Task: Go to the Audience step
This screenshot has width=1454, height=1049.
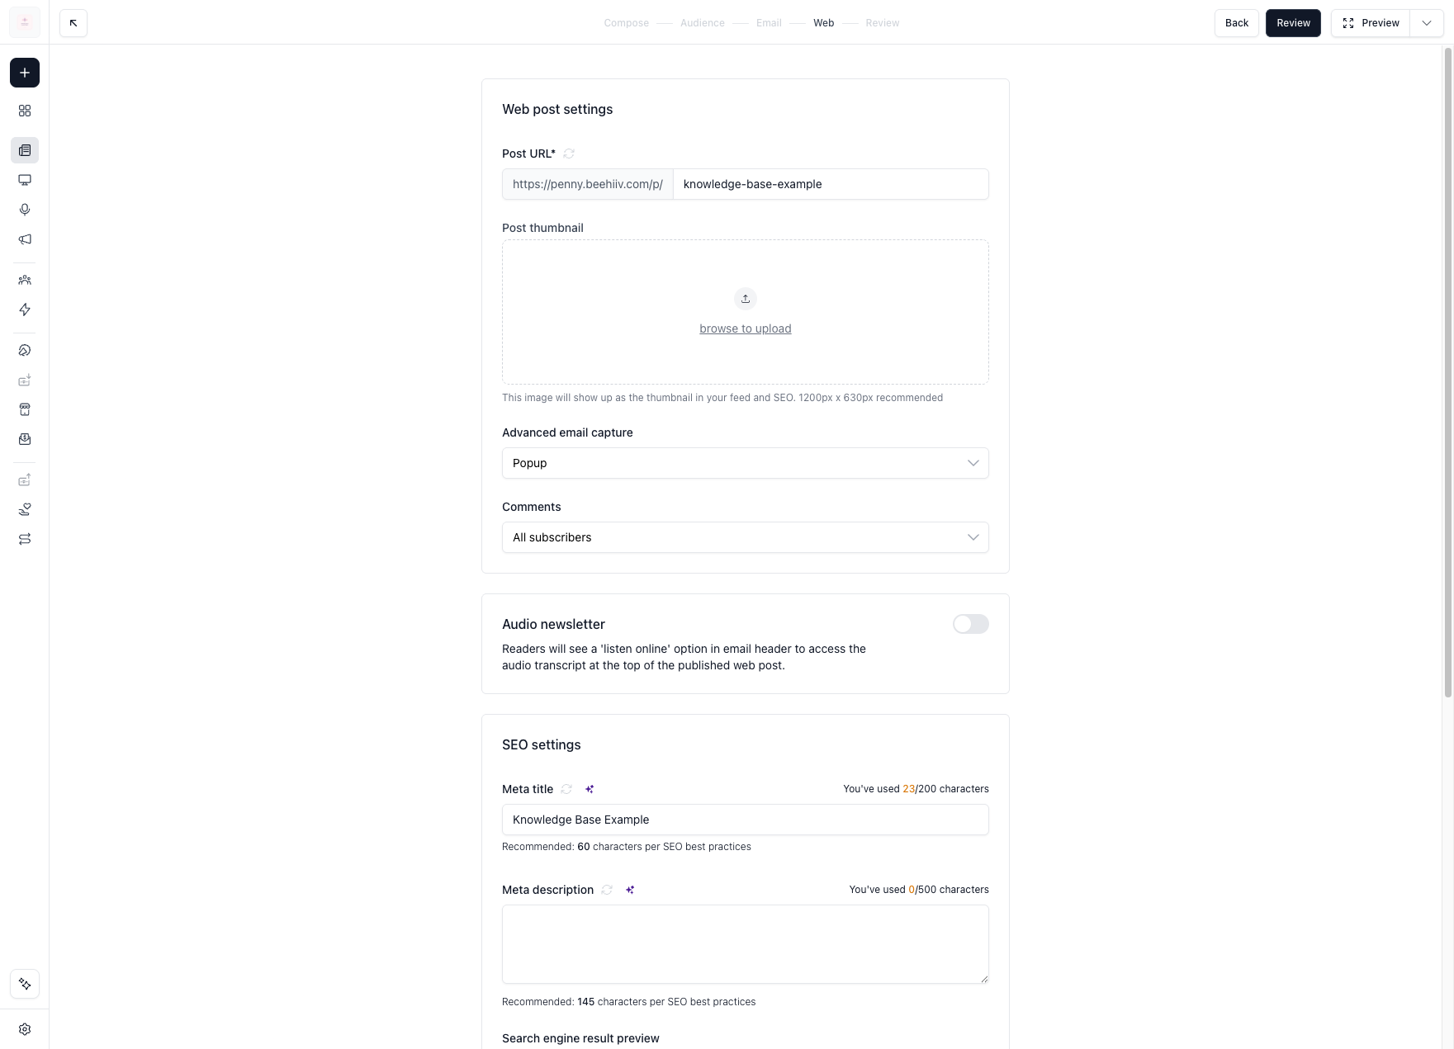Action: (703, 23)
